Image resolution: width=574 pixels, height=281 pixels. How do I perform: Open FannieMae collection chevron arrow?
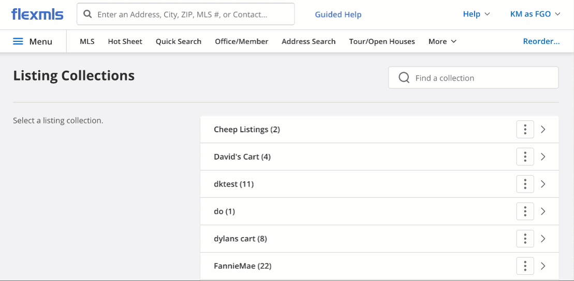coord(543,266)
